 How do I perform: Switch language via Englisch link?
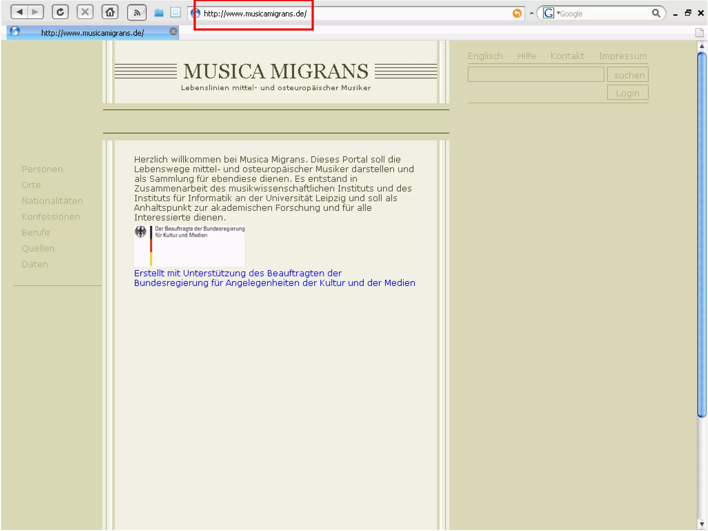point(485,56)
